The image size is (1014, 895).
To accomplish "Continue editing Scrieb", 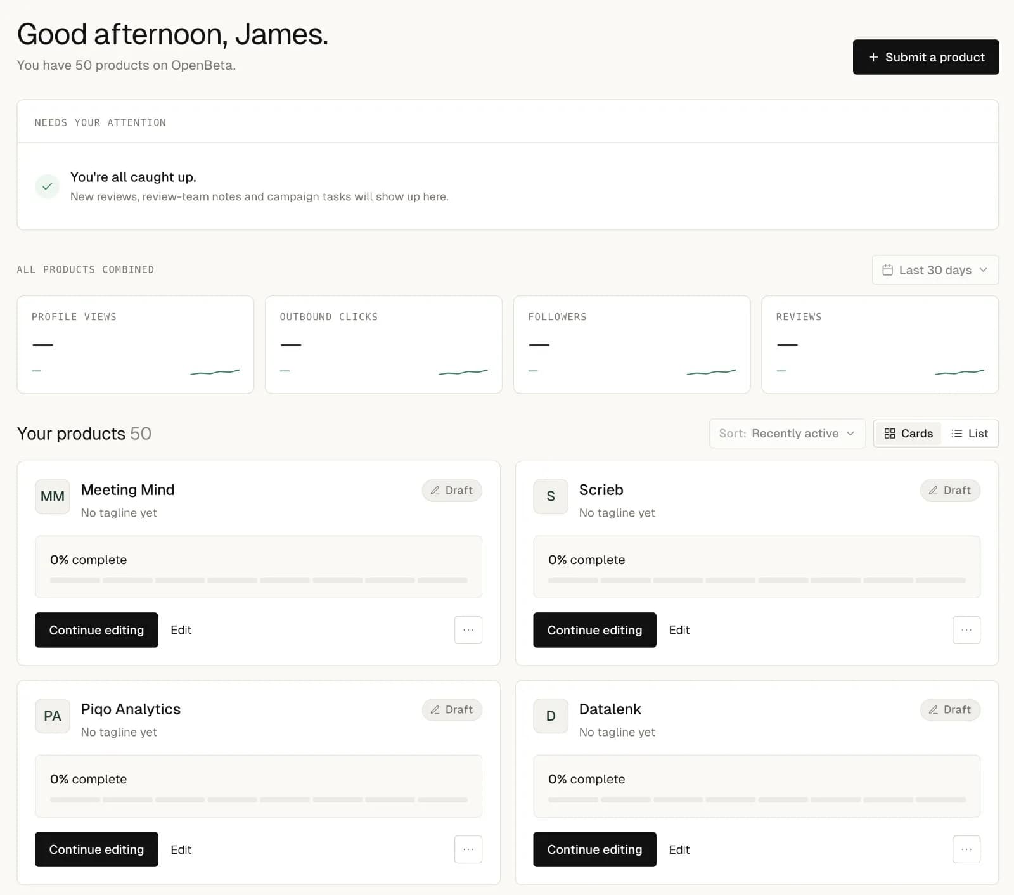I will click(594, 630).
